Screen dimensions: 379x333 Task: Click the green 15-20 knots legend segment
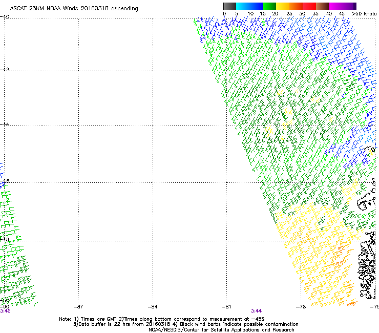[269, 6]
